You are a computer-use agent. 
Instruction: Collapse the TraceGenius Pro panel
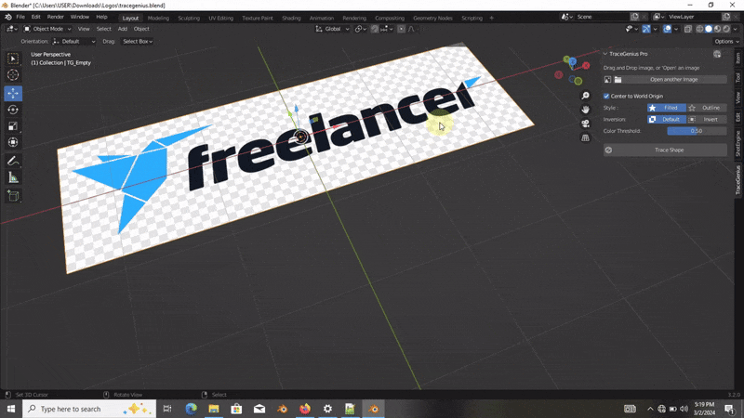pyautogui.click(x=605, y=54)
